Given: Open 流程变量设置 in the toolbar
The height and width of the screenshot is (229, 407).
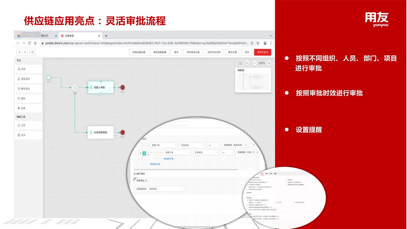Looking at the screenshot, I should [139, 52].
